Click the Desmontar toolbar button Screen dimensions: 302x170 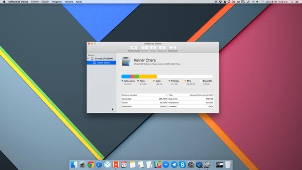162,49
